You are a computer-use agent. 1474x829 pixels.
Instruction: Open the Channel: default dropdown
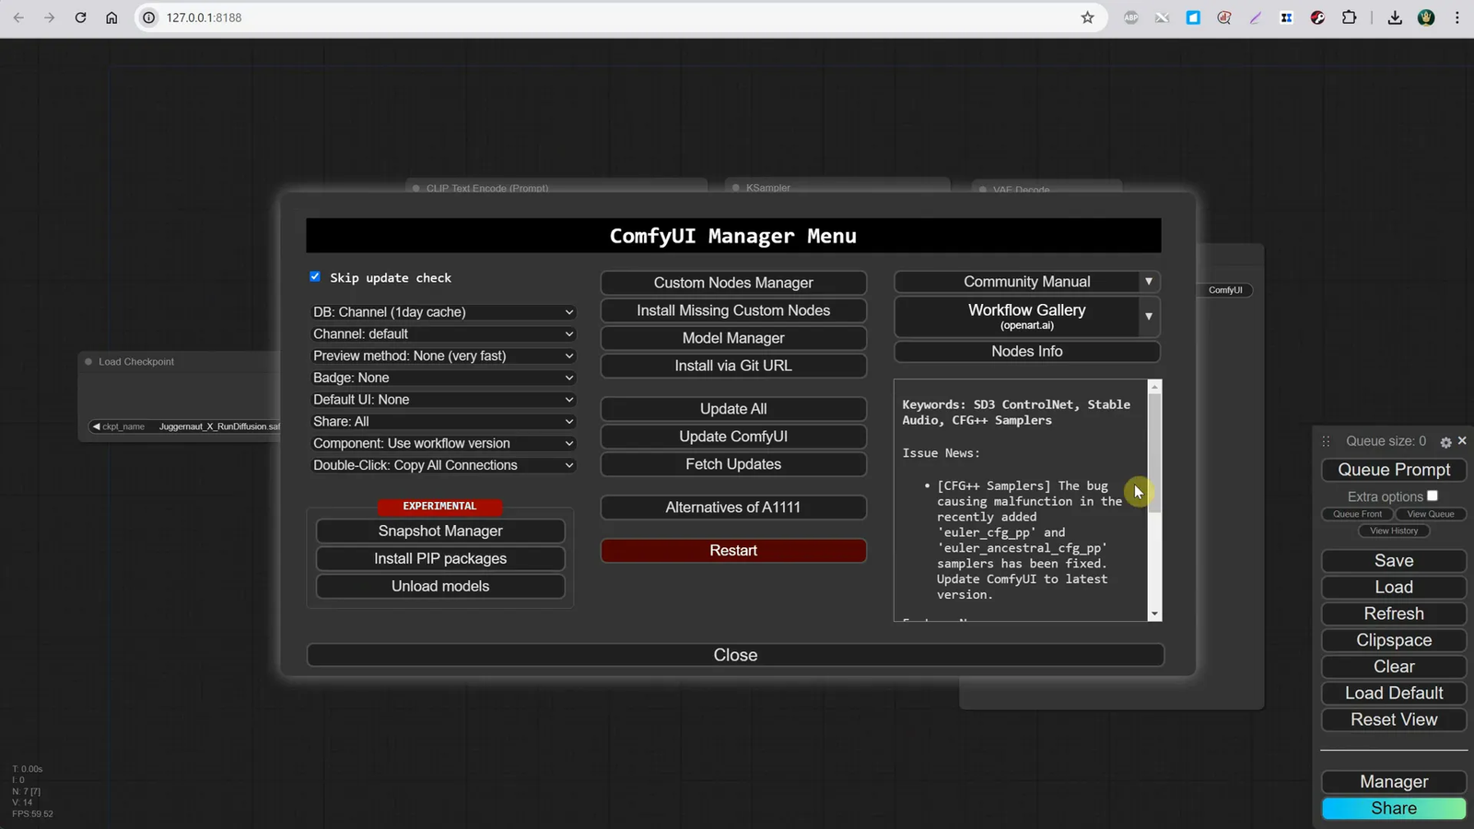click(443, 334)
